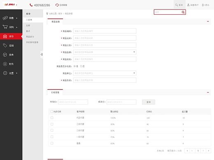Select the 否 radio option
Image resolution: width=214 pixels, height=160 pixels.
point(81,66)
